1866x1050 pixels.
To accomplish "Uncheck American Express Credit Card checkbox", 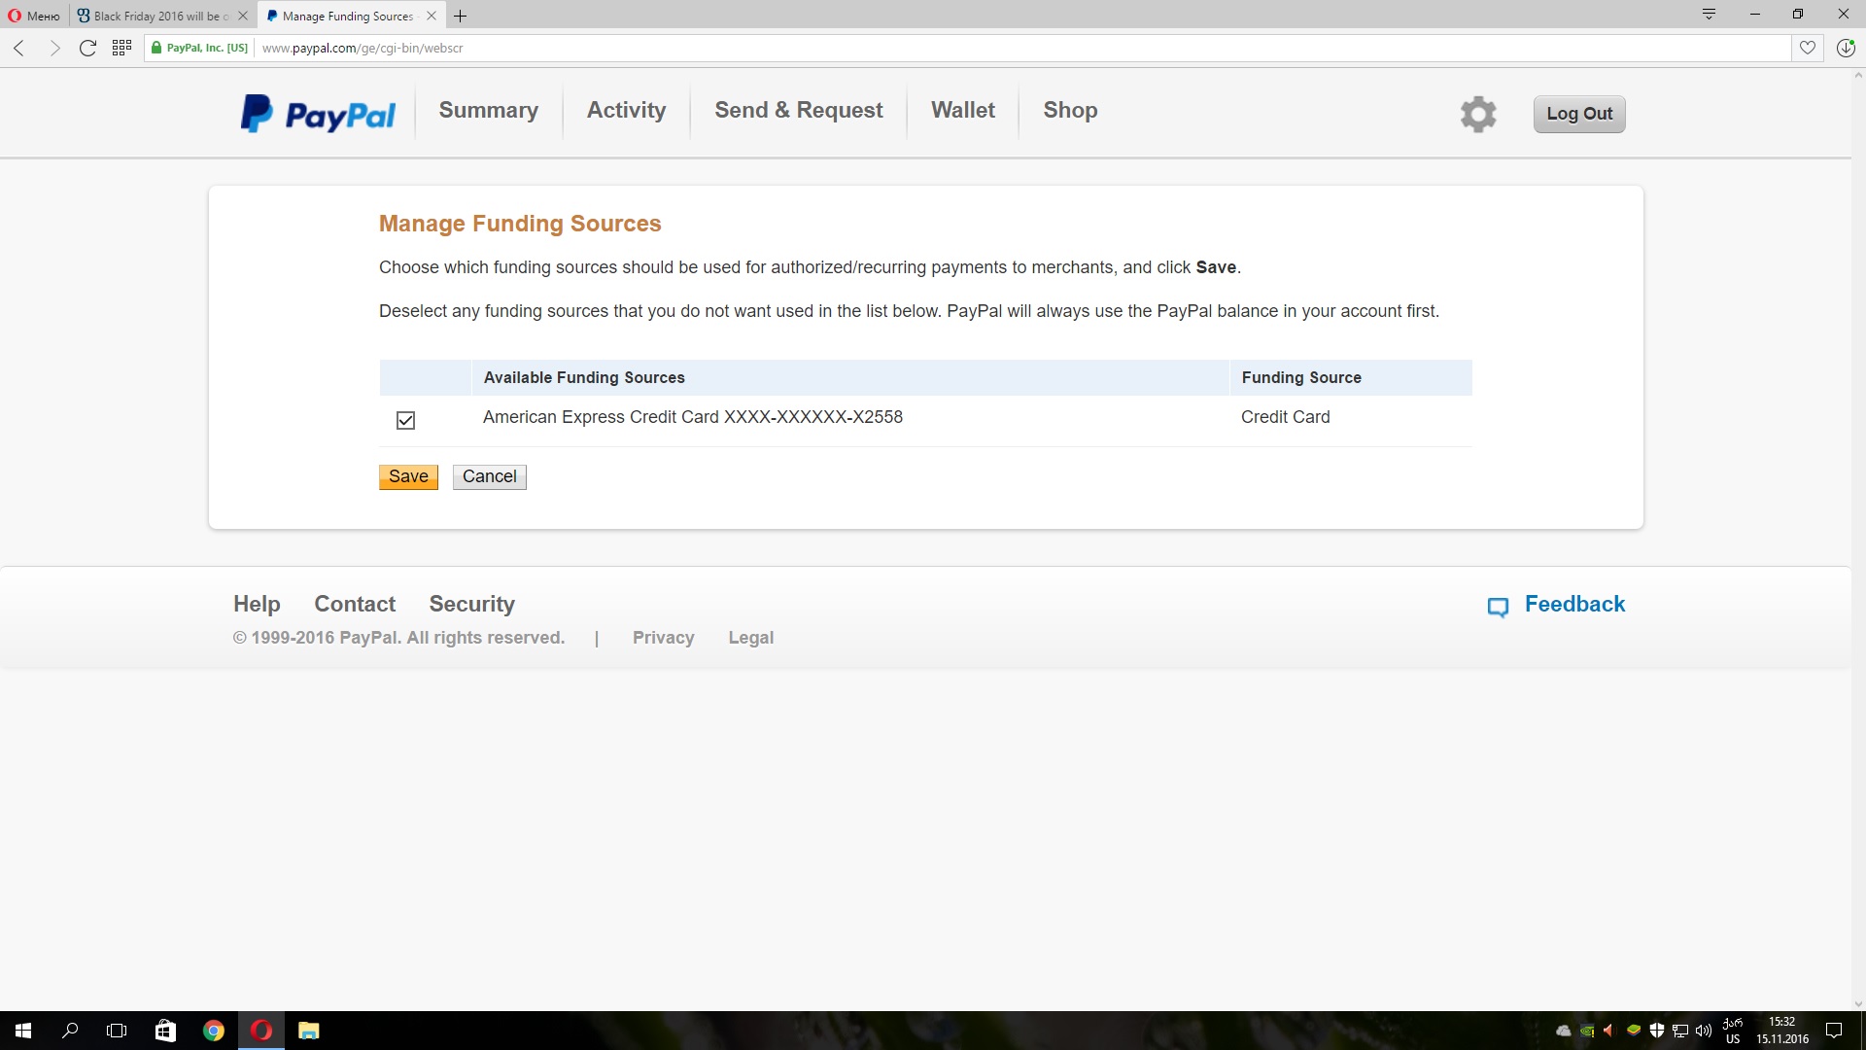I will [x=405, y=420].
